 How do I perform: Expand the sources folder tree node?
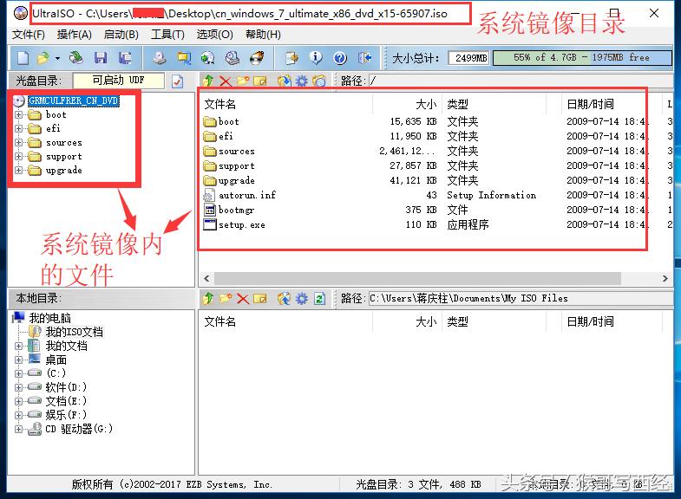pyautogui.click(x=18, y=143)
